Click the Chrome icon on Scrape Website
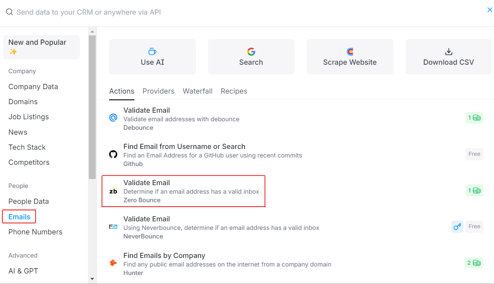Image resolution: width=494 pixels, height=284 pixels. pyautogui.click(x=350, y=51)
